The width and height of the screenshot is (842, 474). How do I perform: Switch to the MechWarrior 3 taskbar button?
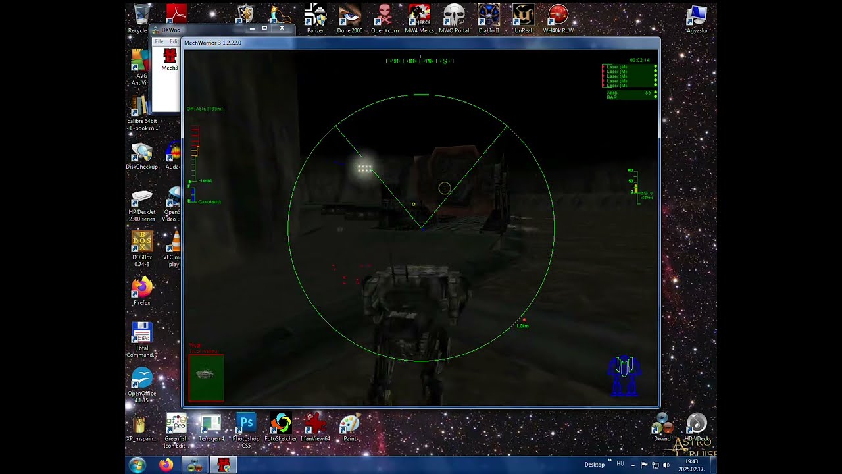tap(223, 465)
